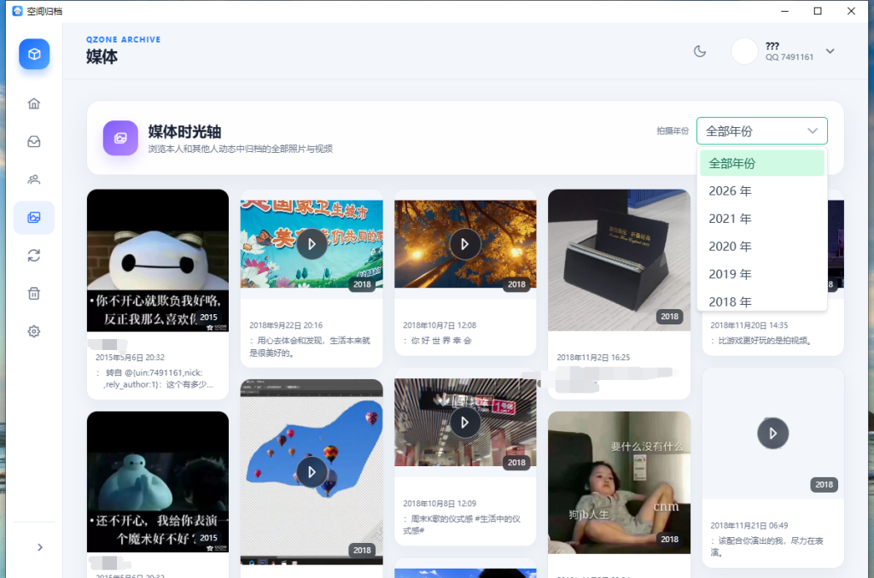Toggle dark mode moon icon
Viewport: 874px width, 578px height.
(700, 51)
